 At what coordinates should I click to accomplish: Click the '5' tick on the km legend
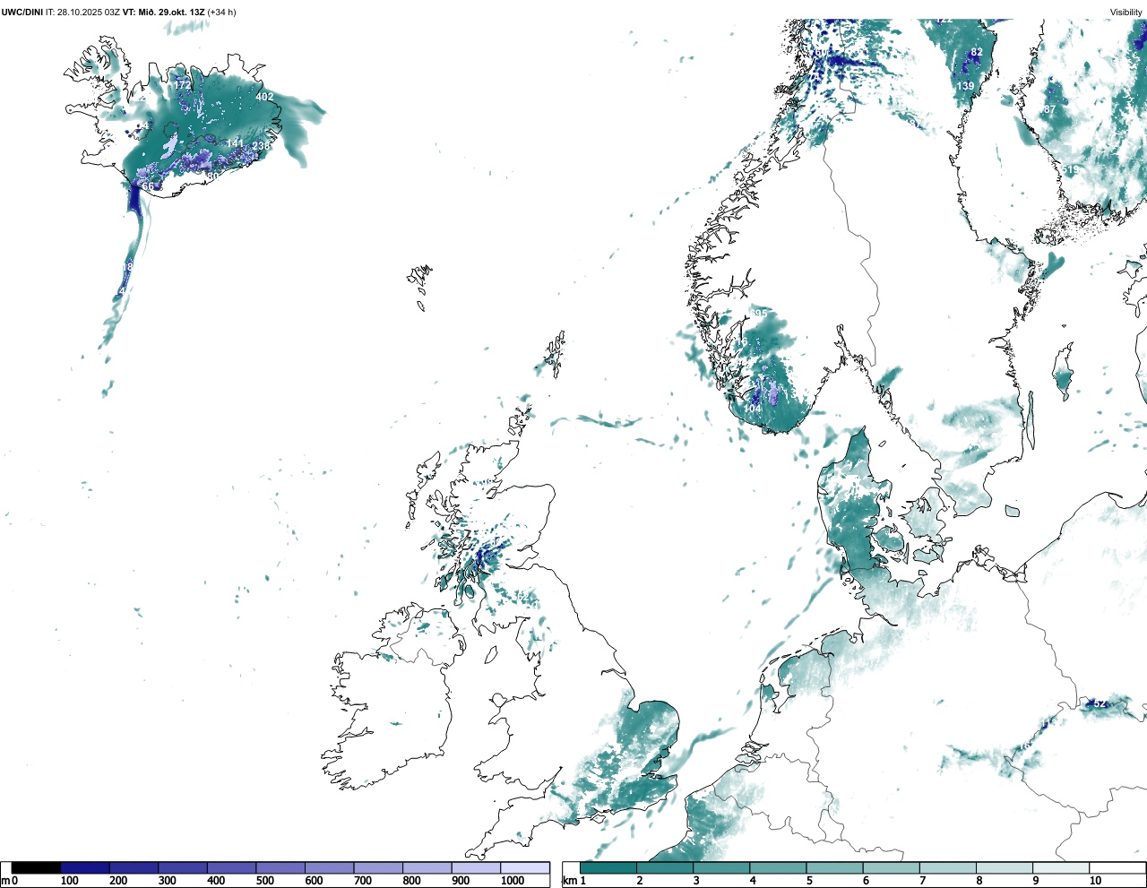click(809, 881)
